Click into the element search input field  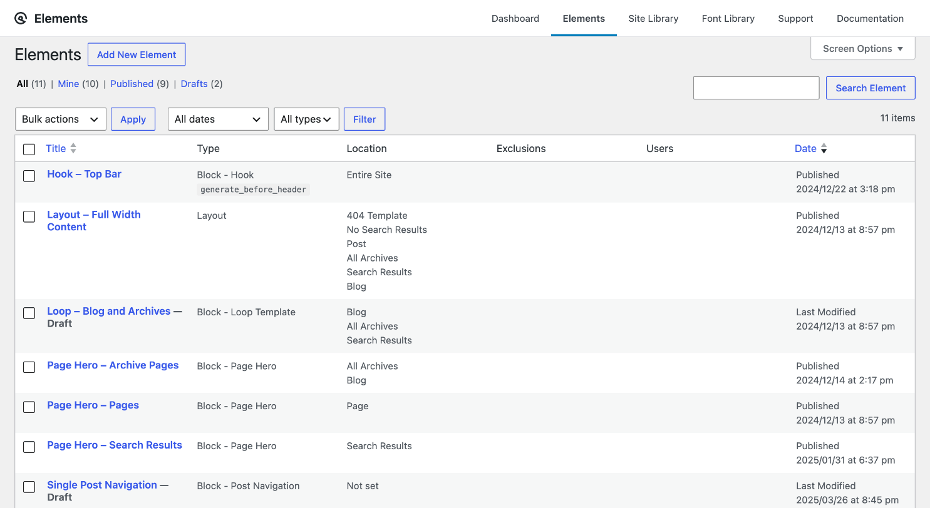coord(756,88)
